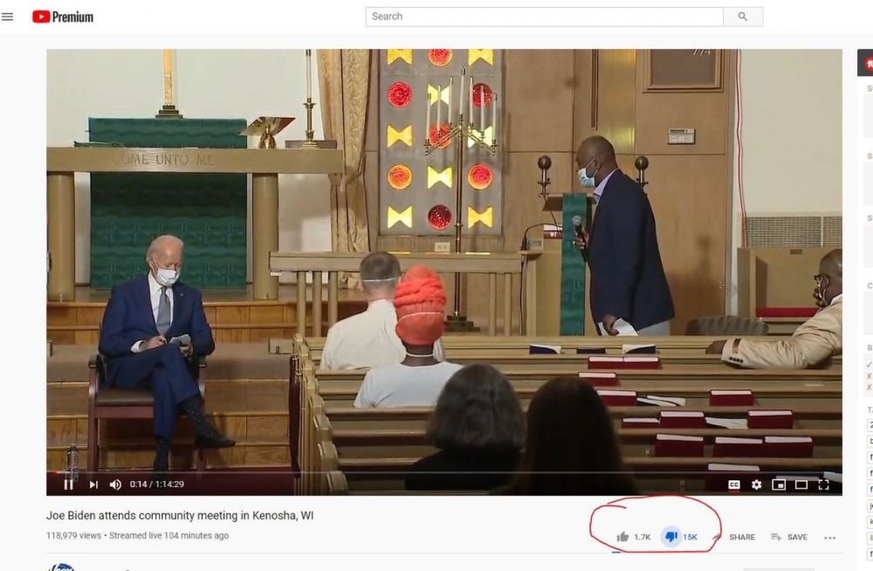Click the channel avatar below the title
The height and width of the screenshot is (571, 873).
click(x=61, y=568)
